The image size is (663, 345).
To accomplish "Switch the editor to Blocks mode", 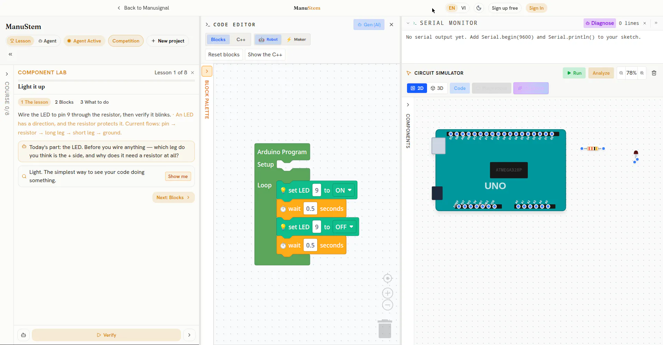I will [218, 39].
